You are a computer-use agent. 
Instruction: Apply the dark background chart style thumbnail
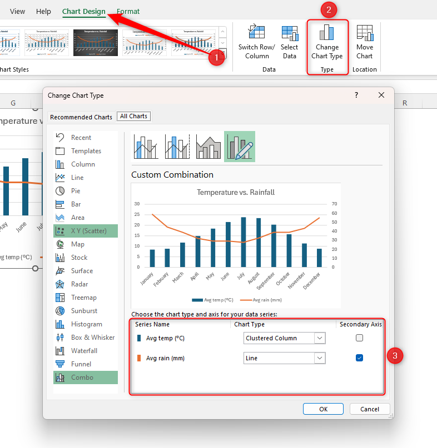96,43
